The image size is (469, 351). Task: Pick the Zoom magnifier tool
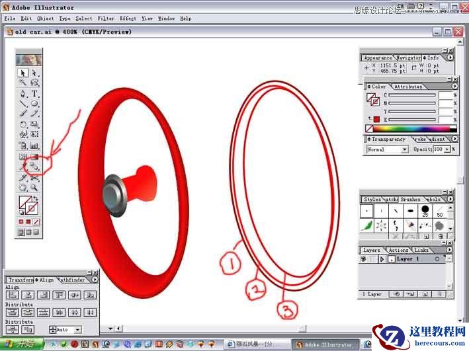(x=34, y=188)
